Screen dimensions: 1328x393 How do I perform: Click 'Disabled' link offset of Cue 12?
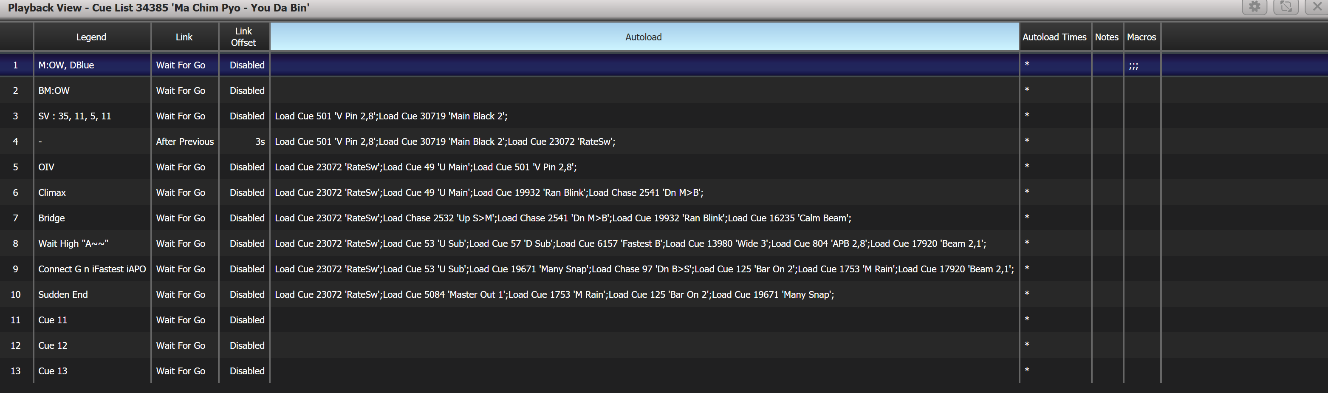(x=244, y=345)
